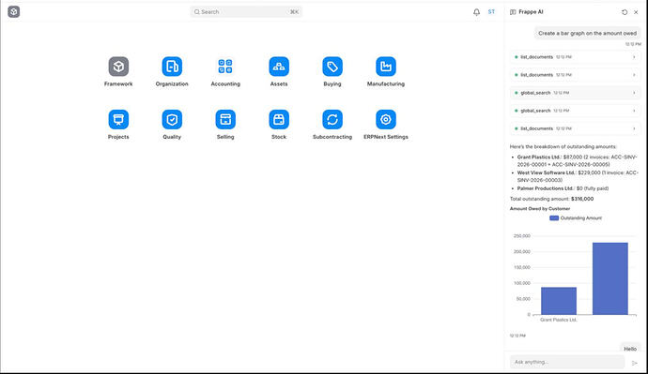Open the Framework workspace icon

(118, 67)
